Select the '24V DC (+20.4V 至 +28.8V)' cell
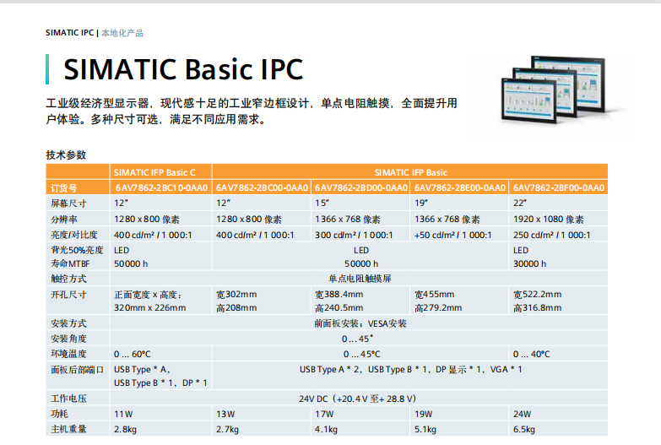Screen dimensions: 661x445 pos(358,399)
